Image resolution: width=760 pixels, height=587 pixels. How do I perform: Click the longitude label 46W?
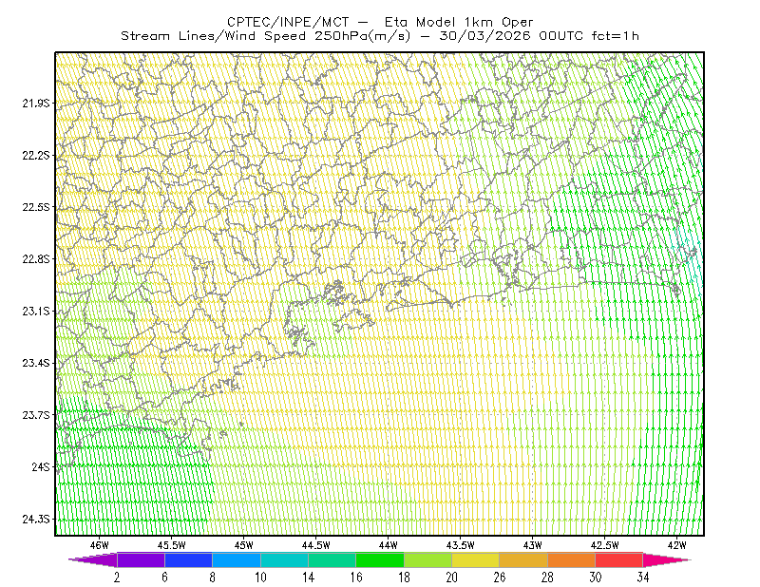pos(100,545)
